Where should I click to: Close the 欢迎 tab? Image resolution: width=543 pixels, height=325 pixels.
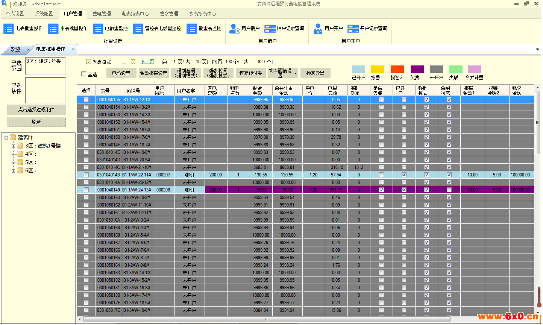(29, 50)
